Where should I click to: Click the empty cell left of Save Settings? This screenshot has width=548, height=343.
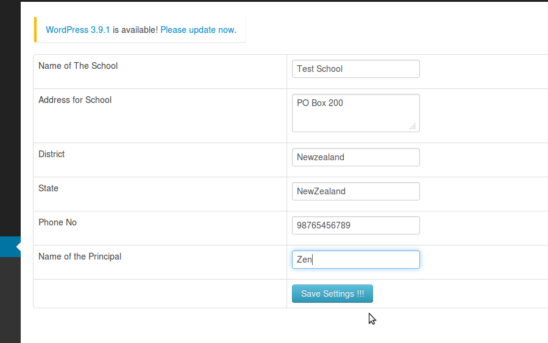[160, 294]
